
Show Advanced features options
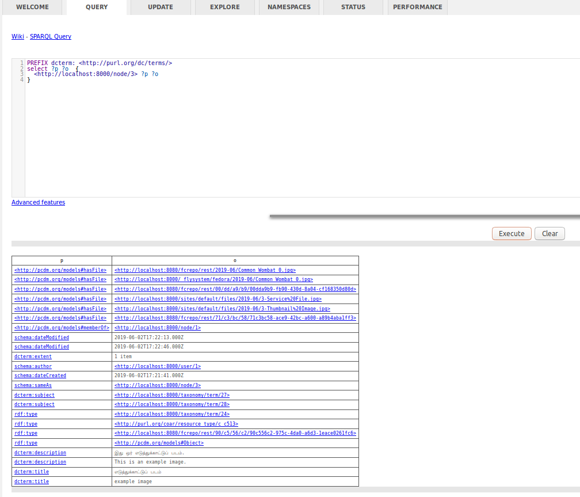38,202
